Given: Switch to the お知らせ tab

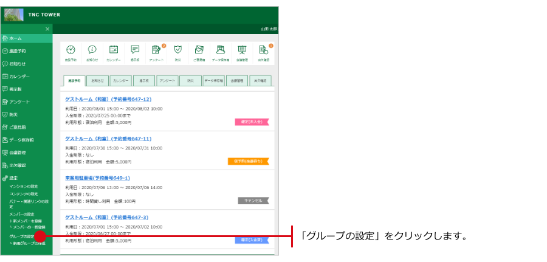Looking at the screenshot, I should coord(97,80).
